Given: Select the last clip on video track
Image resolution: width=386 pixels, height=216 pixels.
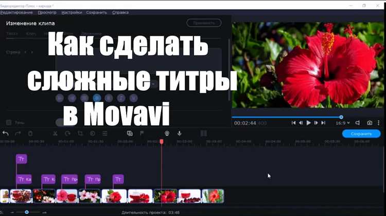Looking at the screenshot, I should coord(213,196).
